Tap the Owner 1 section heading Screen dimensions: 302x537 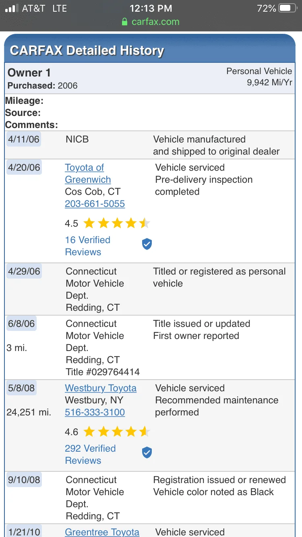[29, 73]
